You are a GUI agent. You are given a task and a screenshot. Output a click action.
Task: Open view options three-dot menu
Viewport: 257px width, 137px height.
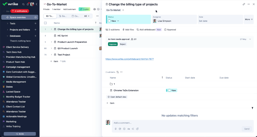(97, 16)
